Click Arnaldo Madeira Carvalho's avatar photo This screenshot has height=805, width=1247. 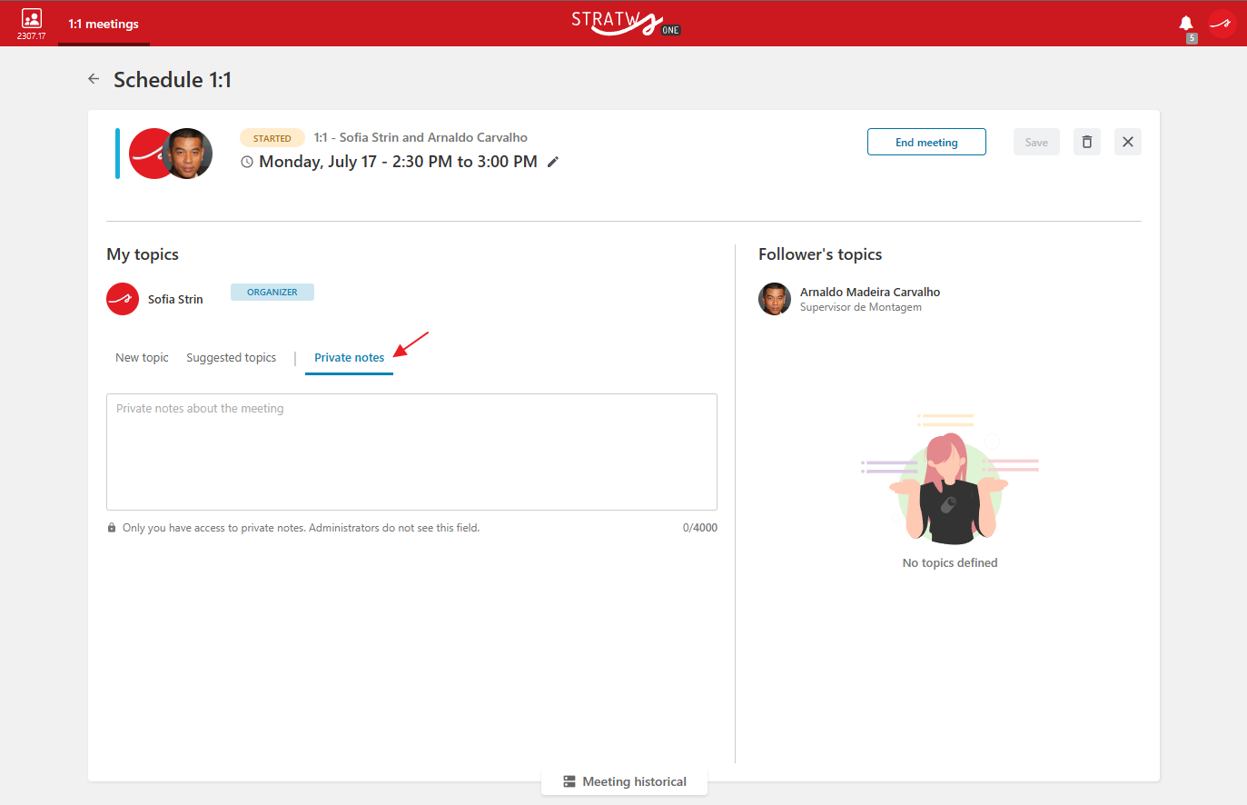775,299
